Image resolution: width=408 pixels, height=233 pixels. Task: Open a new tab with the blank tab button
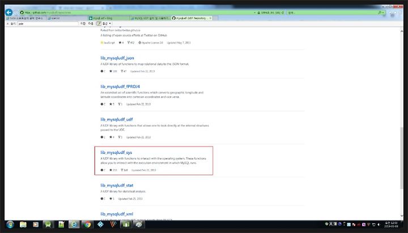(215, 18)
